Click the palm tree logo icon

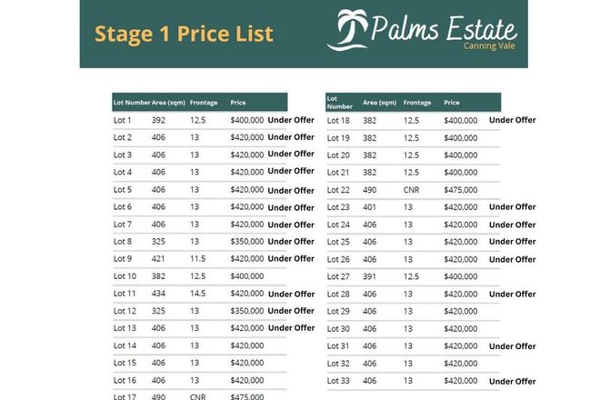click(348, 29)
